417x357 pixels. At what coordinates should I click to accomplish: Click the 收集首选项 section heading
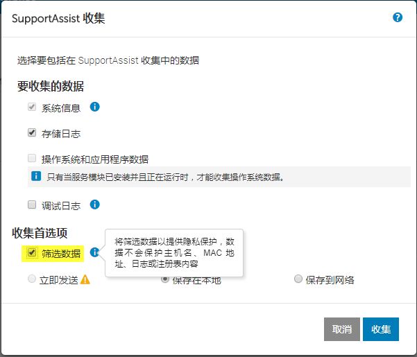[x=49, y=232]
